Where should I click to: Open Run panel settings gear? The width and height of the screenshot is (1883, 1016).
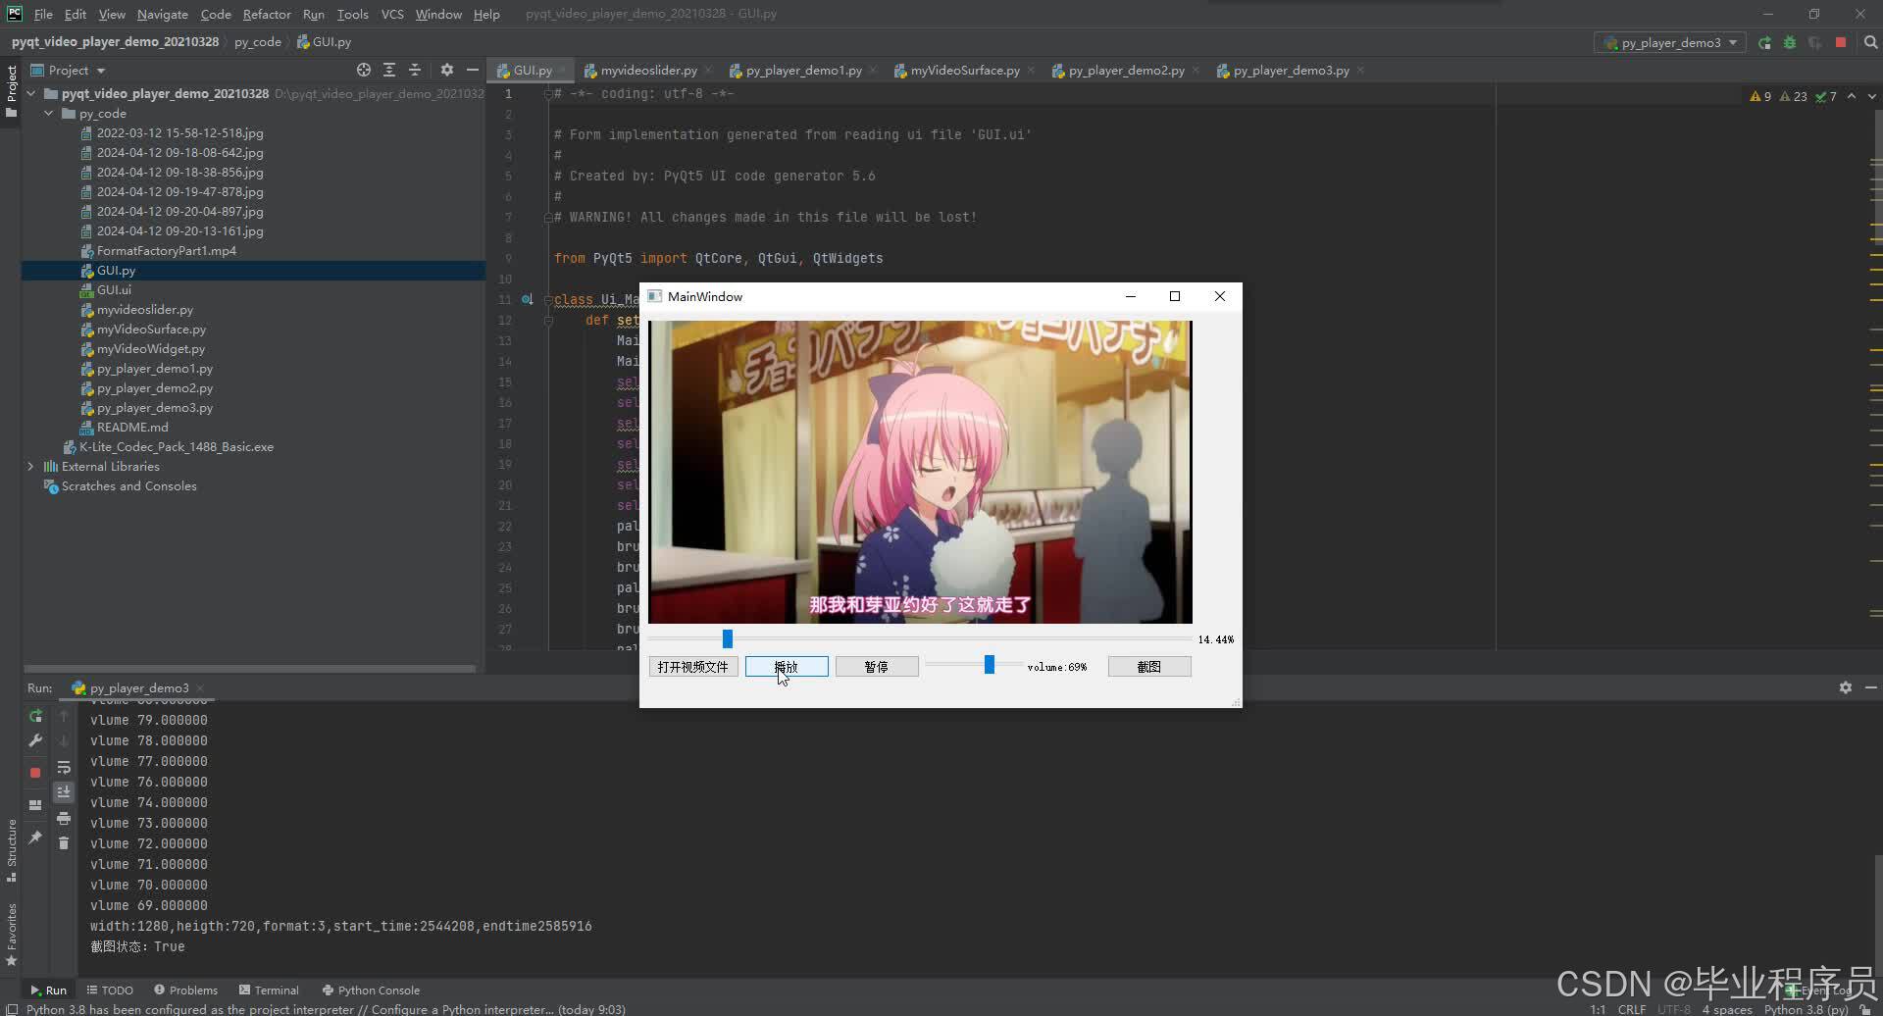coord(1846,687)
